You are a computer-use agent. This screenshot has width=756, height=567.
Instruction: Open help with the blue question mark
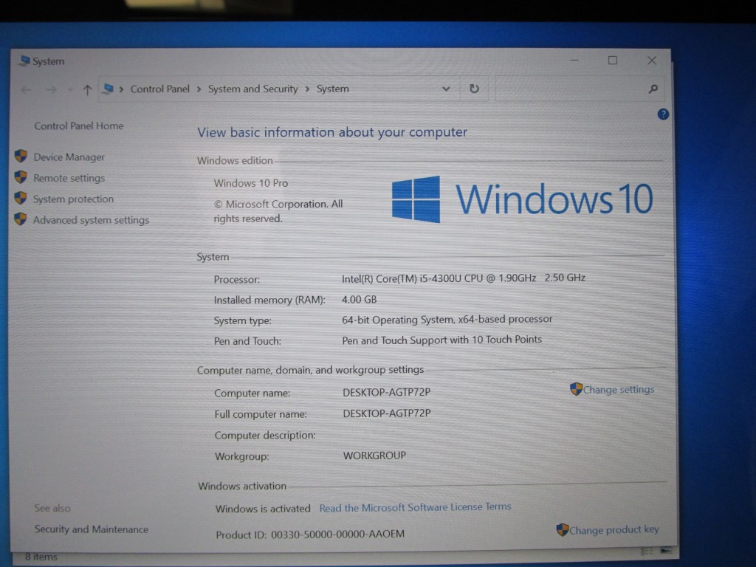(x=663, y=114)
